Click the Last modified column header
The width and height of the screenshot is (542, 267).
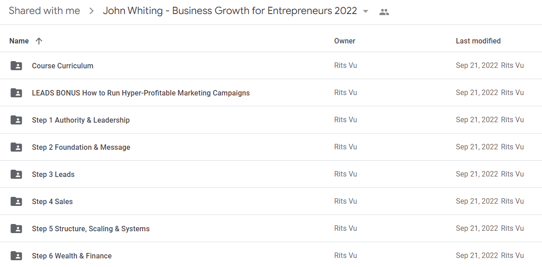[x=478, y=41]
